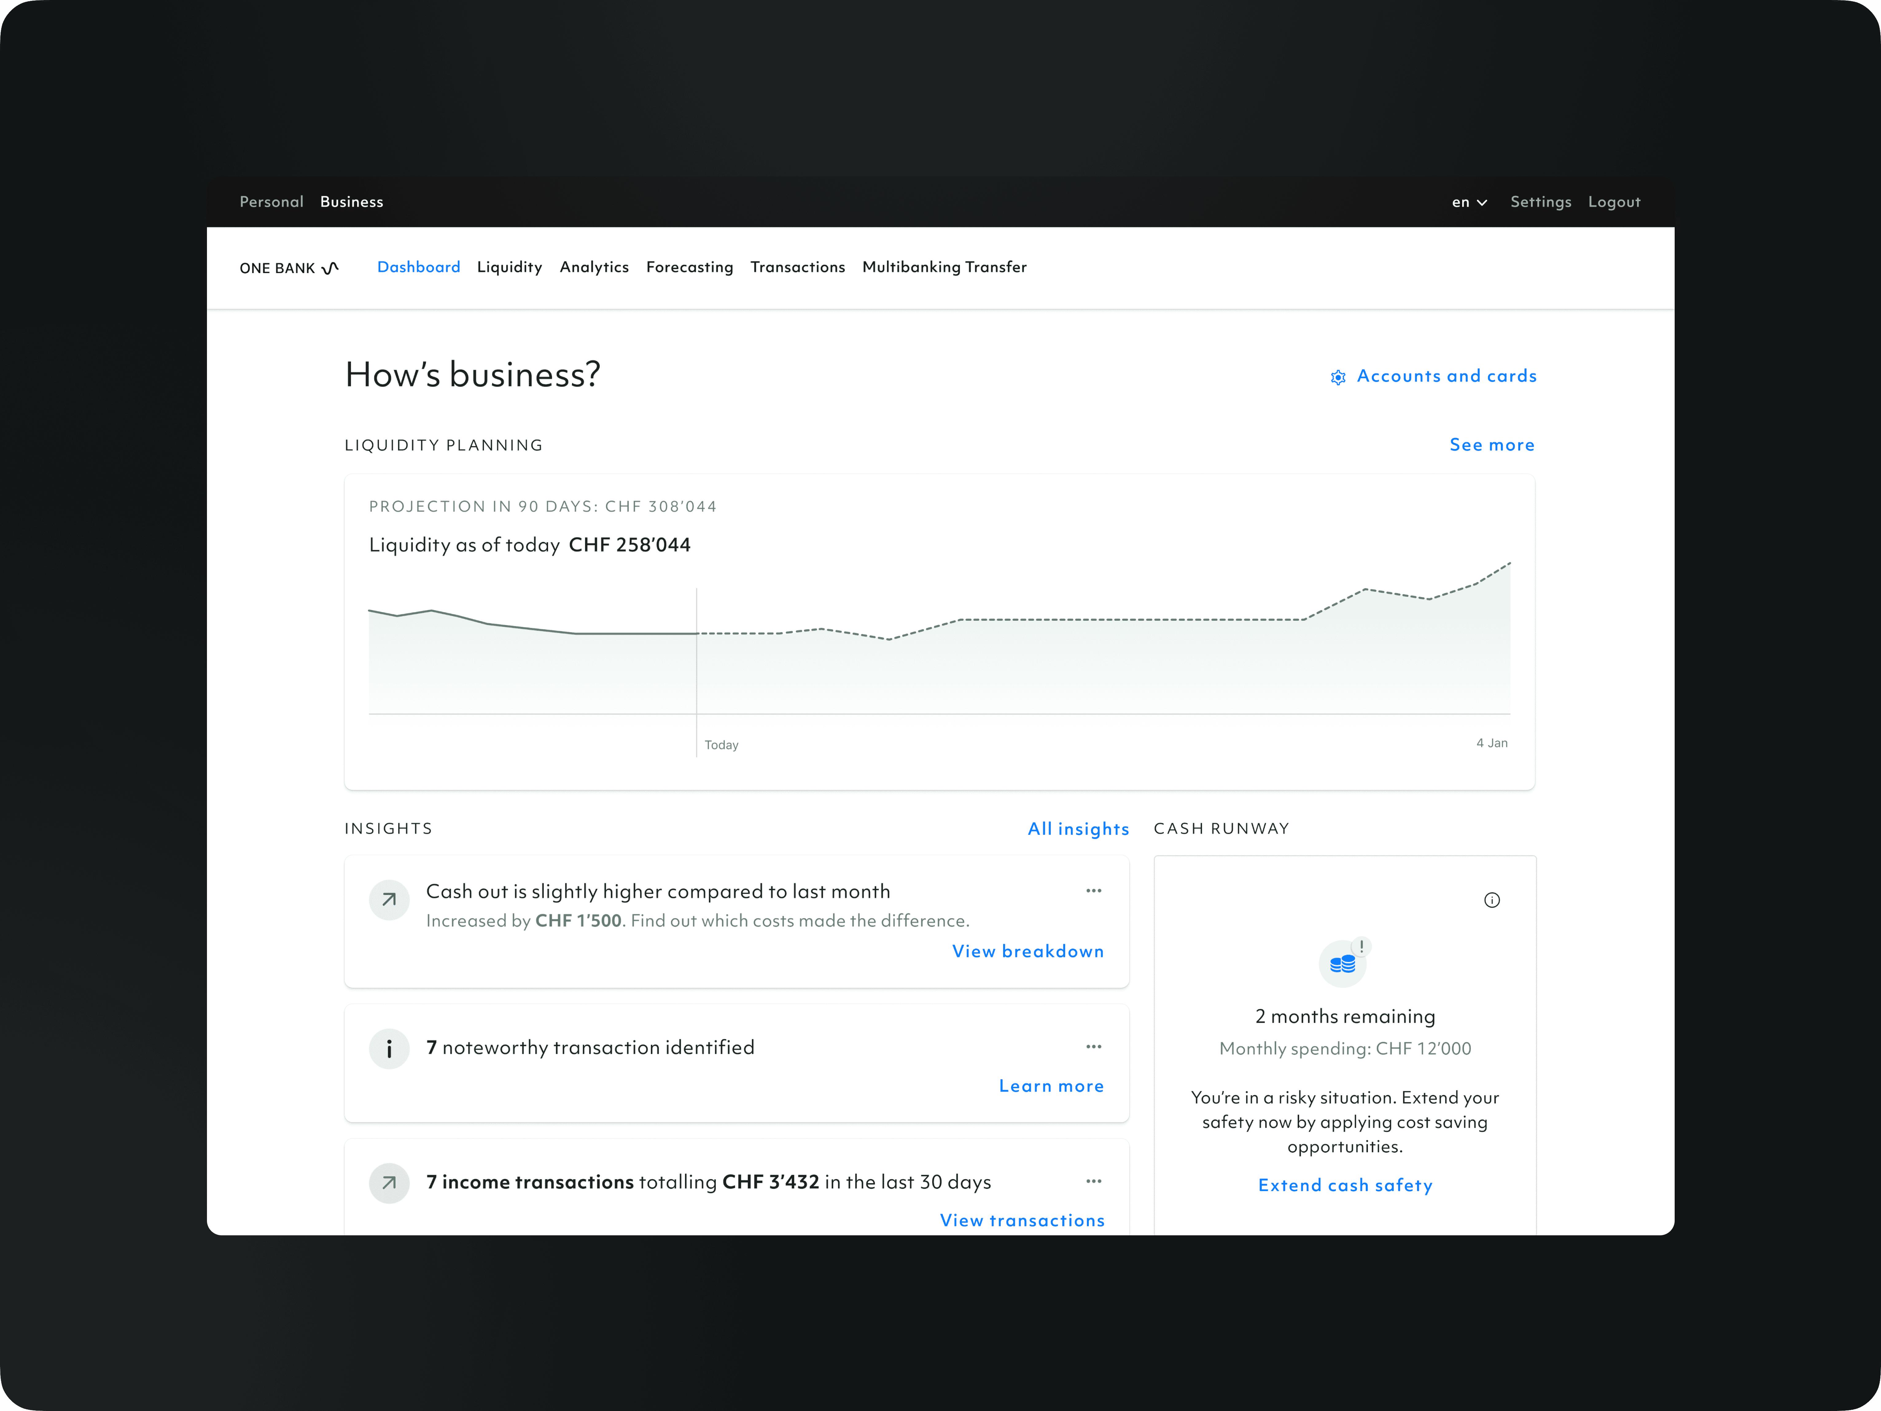
Task: Open the en language dropdown
Action: (1470, 202)
